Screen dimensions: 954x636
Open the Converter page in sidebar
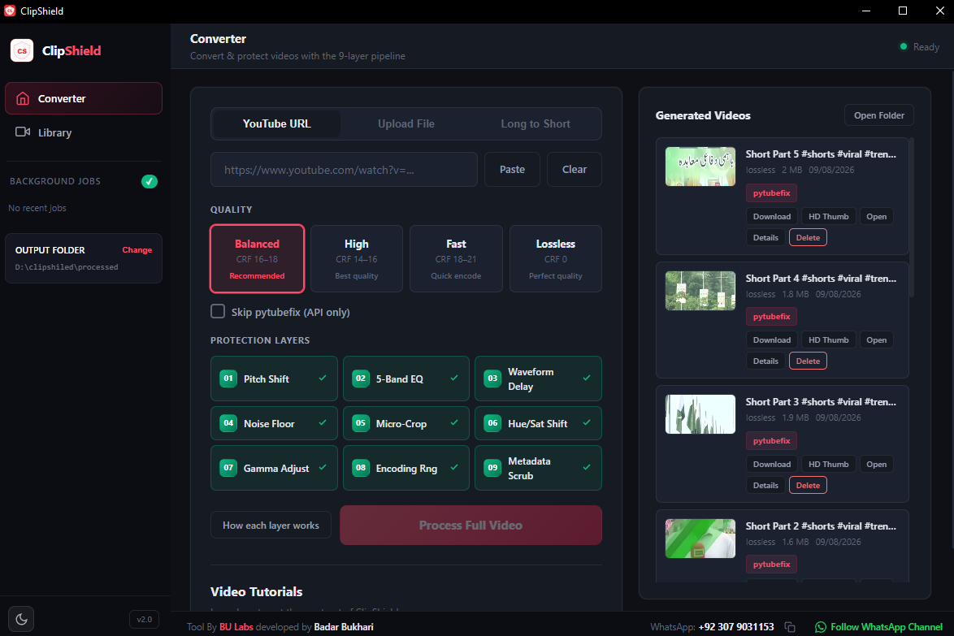[84, 98]
